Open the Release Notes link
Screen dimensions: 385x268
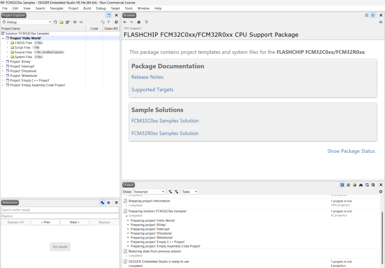(147, 77)
